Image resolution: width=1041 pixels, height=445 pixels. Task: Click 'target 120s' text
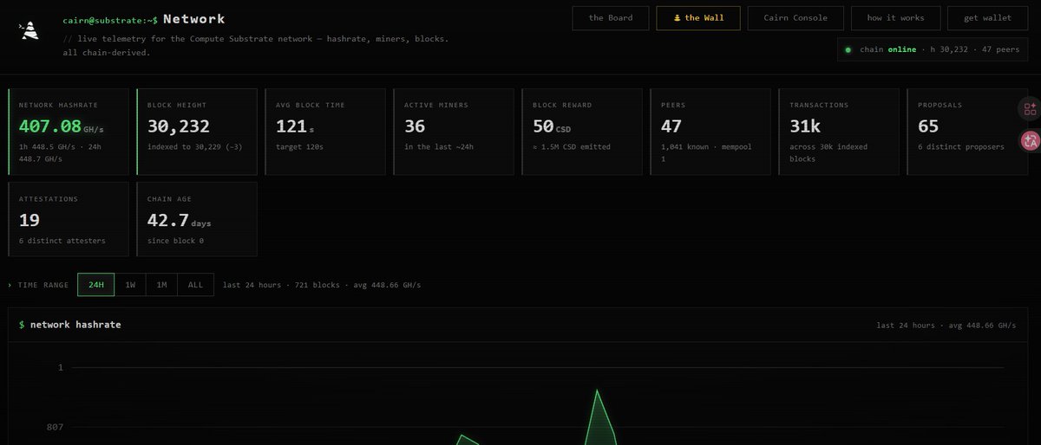[x=299, y=147]
